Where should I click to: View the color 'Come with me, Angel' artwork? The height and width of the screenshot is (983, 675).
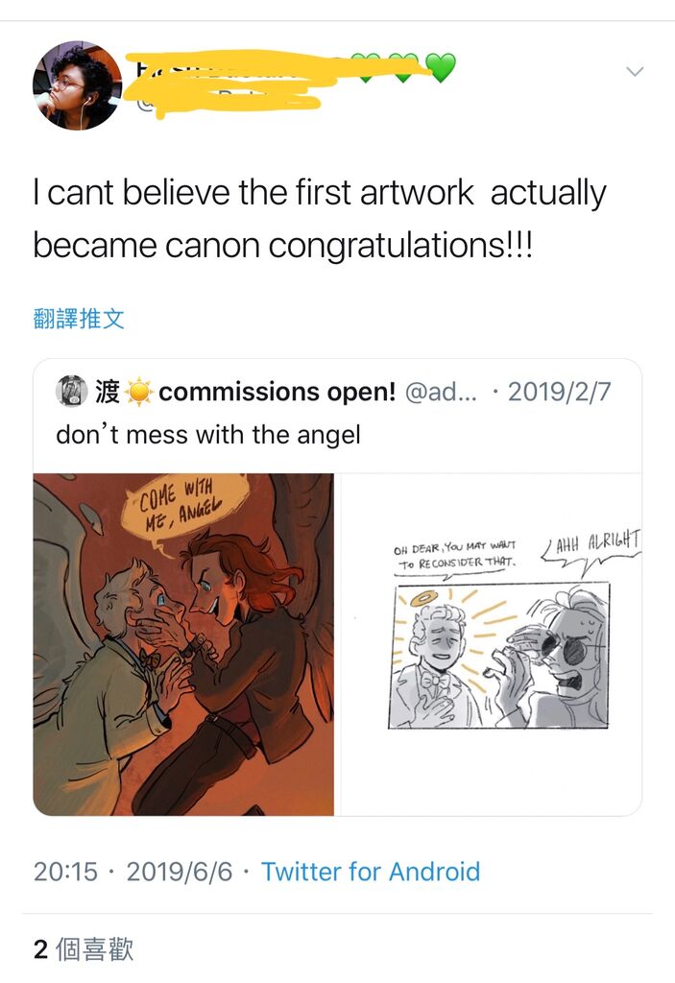tap(183, 644)
